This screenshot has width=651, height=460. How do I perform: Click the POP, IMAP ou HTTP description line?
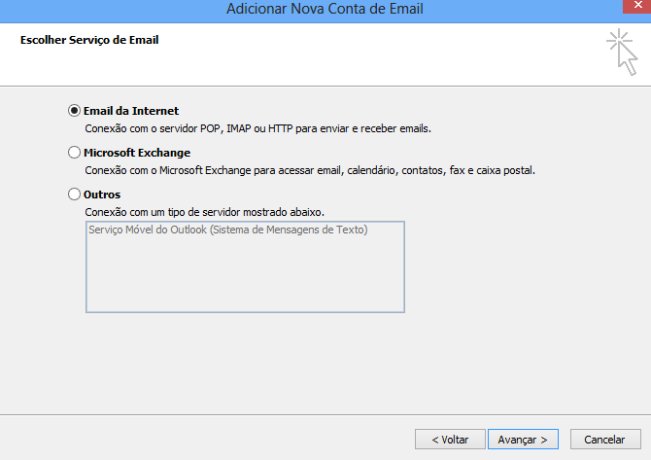coord(258,128)
